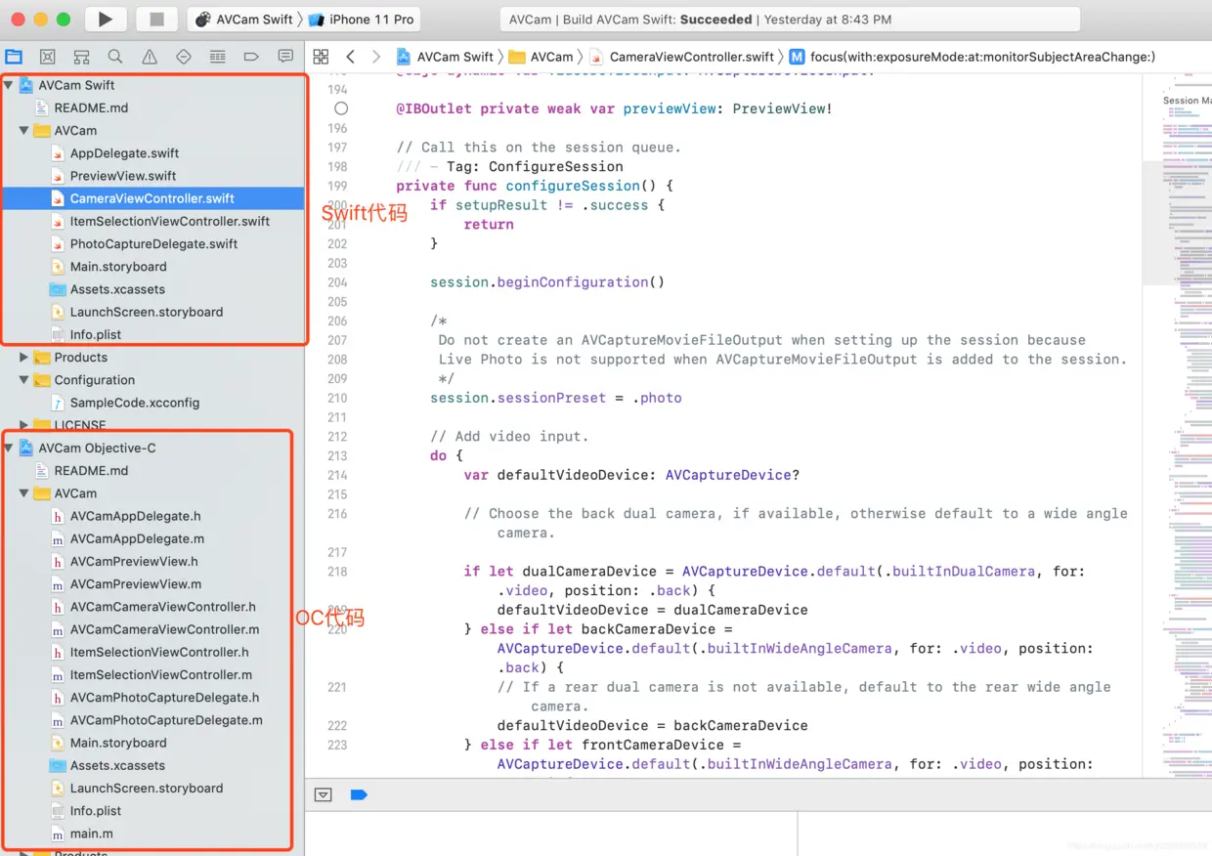The width and height of the screenshot is (1212, 856).
Task: Open ItemSelectionViewController.m
Action: pyautogui.click(x=161, y=674)
